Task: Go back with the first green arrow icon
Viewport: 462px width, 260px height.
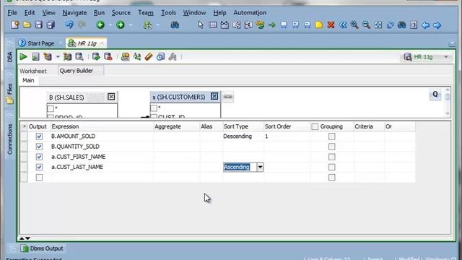Action: click(100, 25)
